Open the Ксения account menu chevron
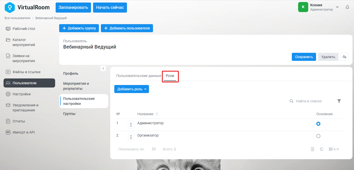This screenshot has height=170, width=354. coord(337,7)
